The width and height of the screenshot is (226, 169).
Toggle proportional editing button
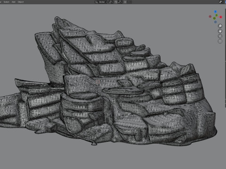[125, 2]
